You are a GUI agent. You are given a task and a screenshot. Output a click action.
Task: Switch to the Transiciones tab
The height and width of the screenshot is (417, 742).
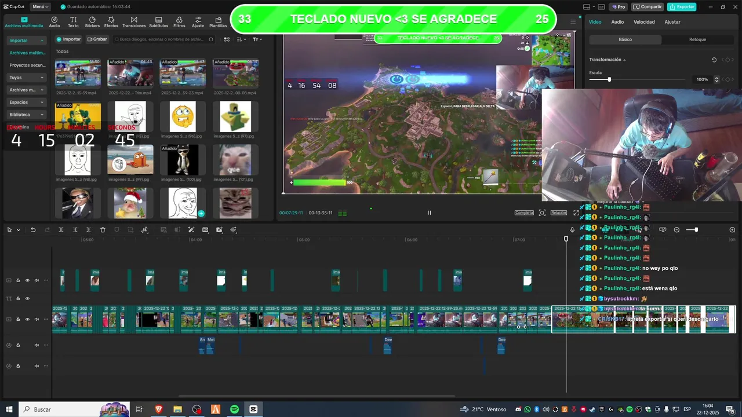click(x=134, y=22)
